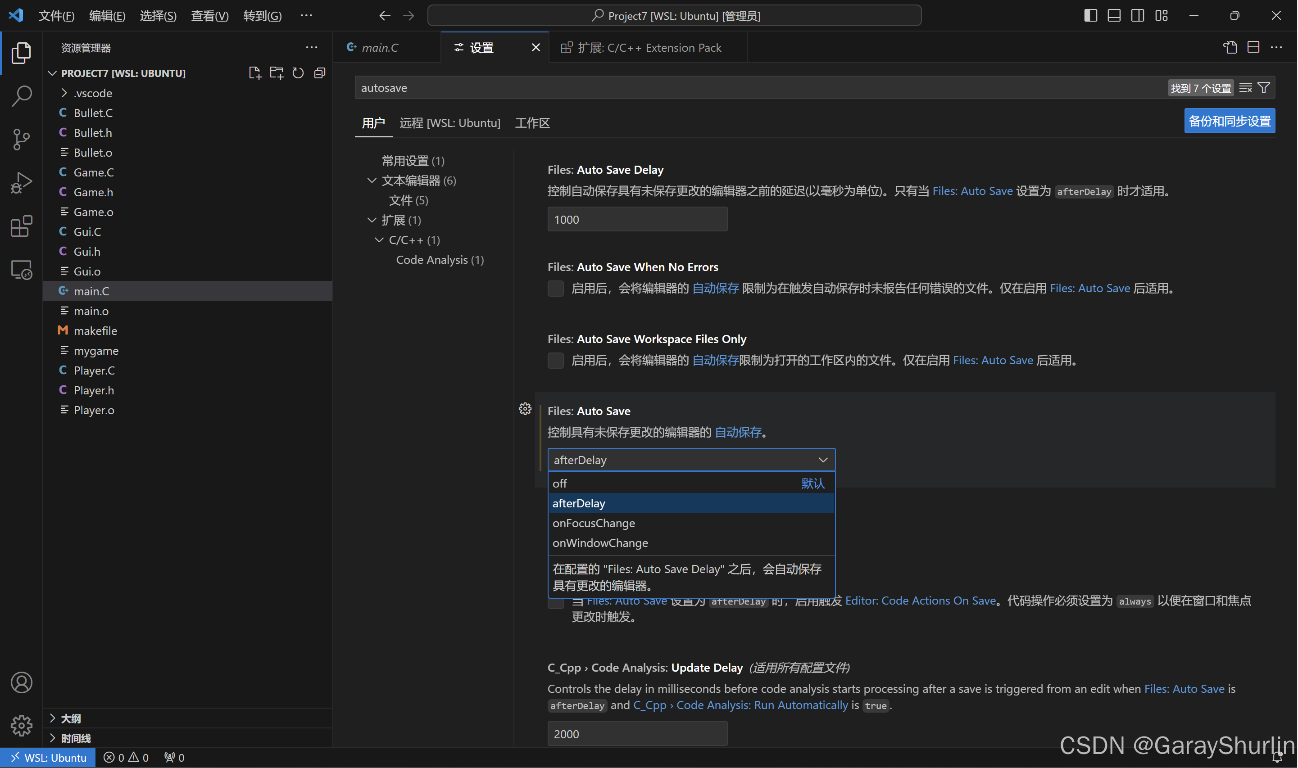Choose the off option in Auto Save list
The height and width of the screenshot is (768, 1298).
(x=560, y=483)
